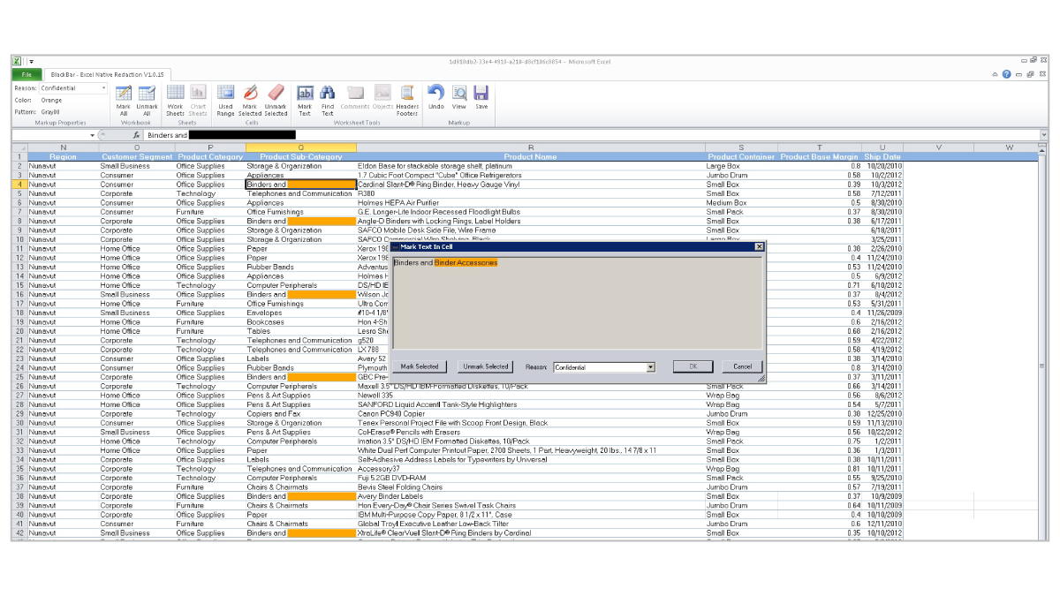Click the 'Newell 335' product cell
Viewport: 1060px width, 596px height.
tap(531, 396)
